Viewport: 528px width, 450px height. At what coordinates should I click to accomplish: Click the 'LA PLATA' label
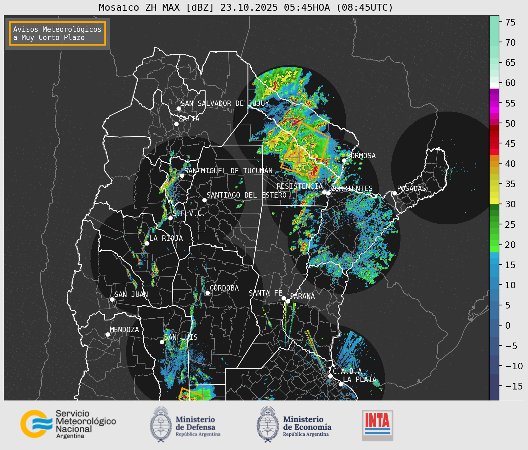point(360,379)
